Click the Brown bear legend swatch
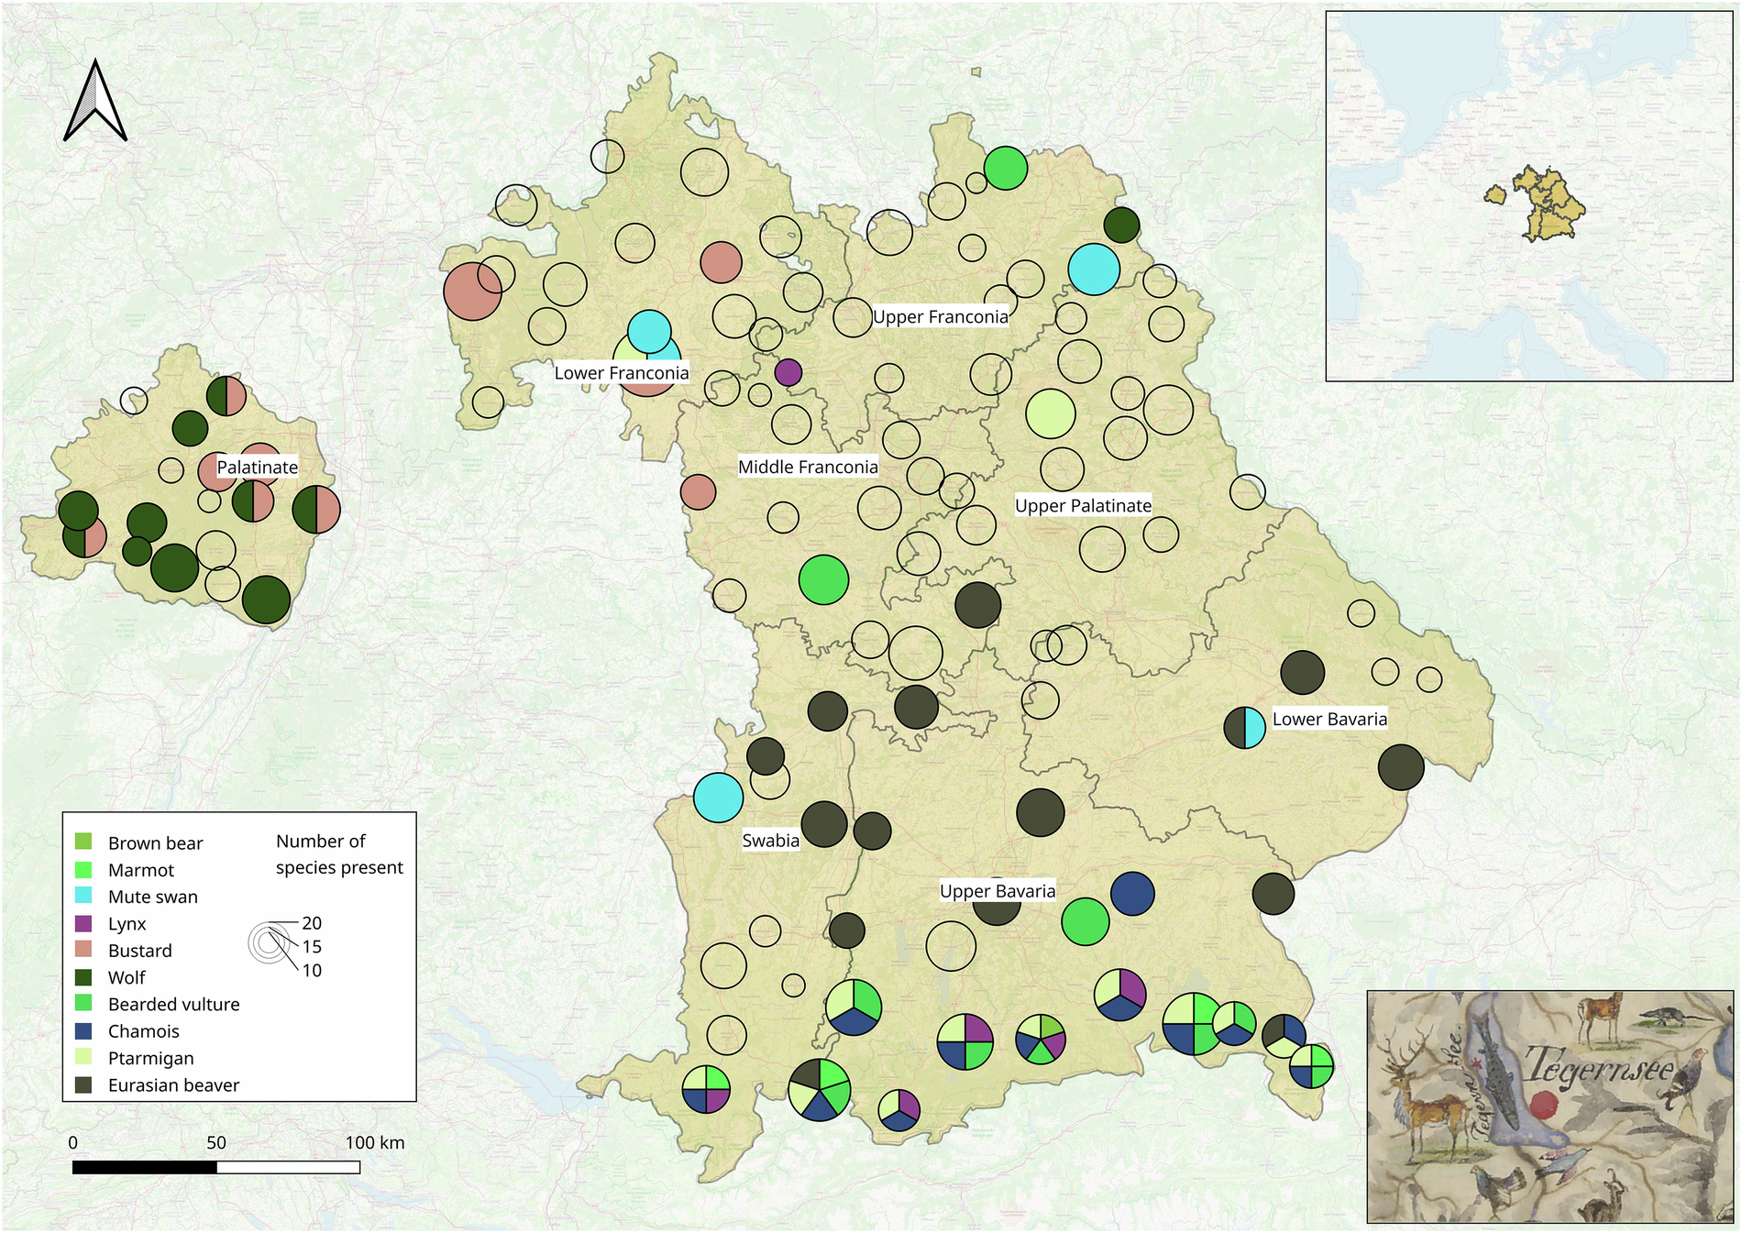 click(83, 842)
